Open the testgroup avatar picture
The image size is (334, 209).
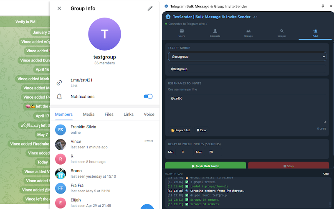(x=105, y=34)
